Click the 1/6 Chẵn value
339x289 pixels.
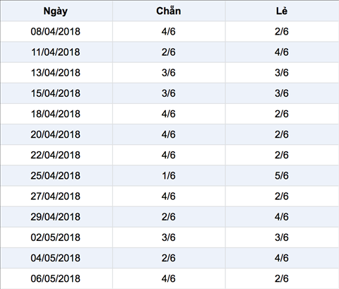tap(169, 176)
